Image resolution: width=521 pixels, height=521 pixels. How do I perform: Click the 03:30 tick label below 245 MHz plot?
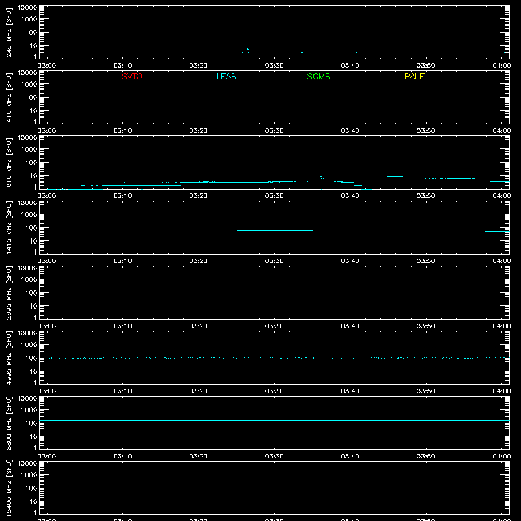coord(274,66)
